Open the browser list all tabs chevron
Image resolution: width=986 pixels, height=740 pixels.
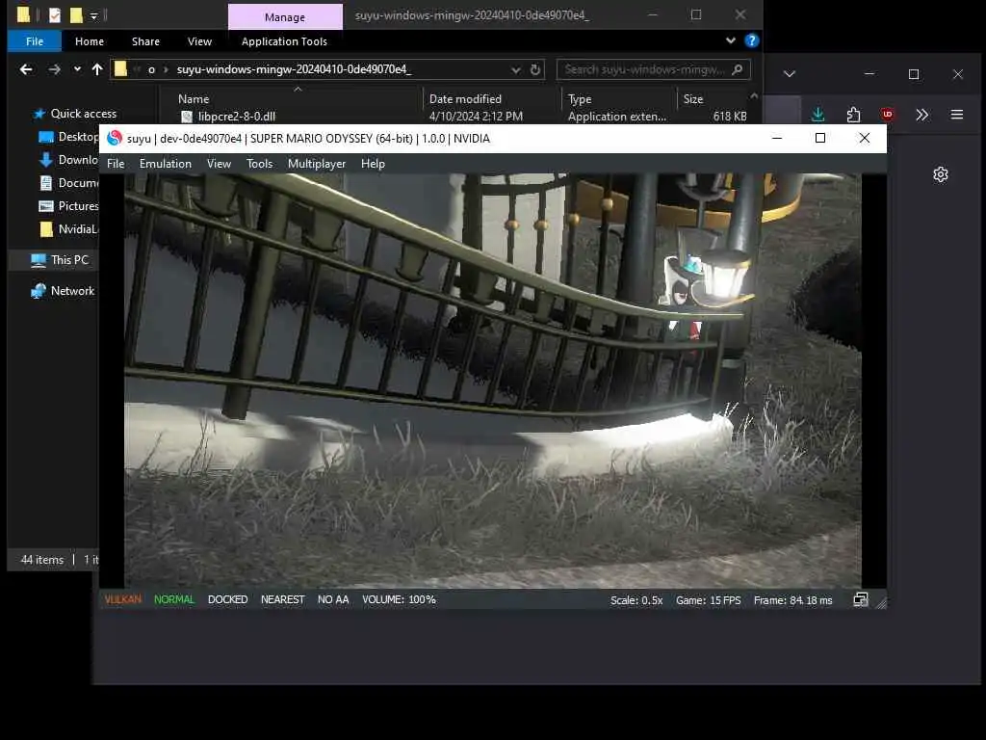pyautogui.click(x=790, y=74)
